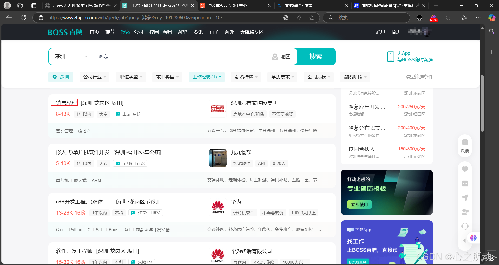Open 校园 in the navigation bar
The height and width of the screenshot is (265, 499).
[x=154, y=32]
